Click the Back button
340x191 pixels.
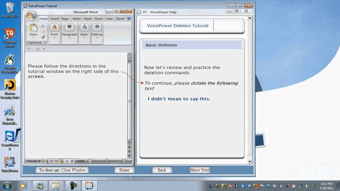tap(162, 170)
